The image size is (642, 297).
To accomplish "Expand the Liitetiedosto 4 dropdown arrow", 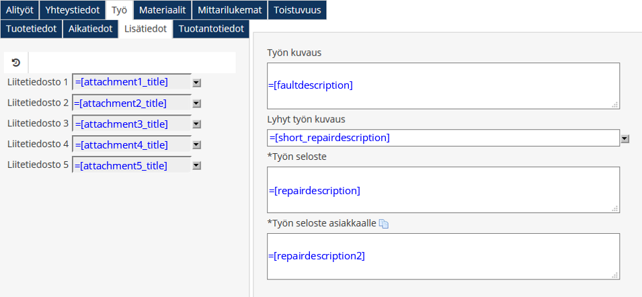I will click(x=197, y=145).
